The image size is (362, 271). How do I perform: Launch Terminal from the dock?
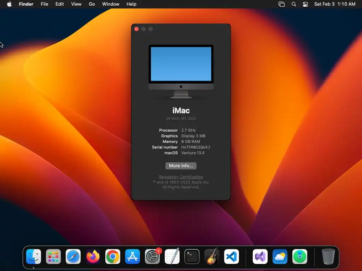pyautogui.click(x=192, y=257)
